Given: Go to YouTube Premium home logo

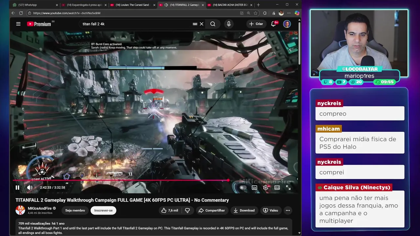Looking at the screenshot, I should point(39,24).
